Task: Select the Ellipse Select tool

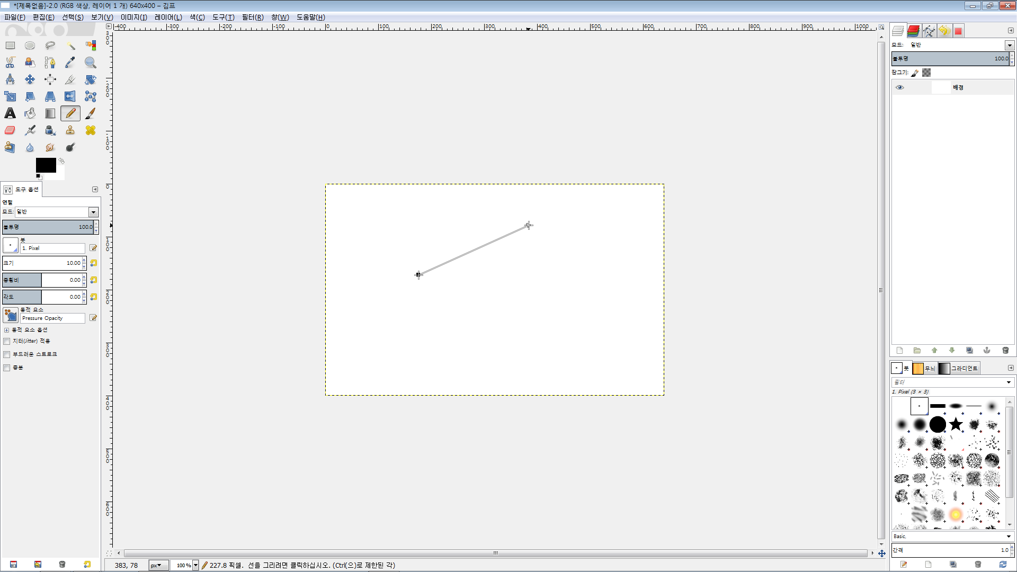Action: tap(30, 46)
